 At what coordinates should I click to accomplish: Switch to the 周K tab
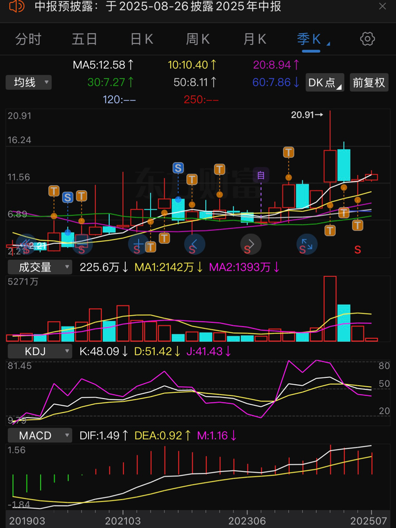click(x=198, y=39)
